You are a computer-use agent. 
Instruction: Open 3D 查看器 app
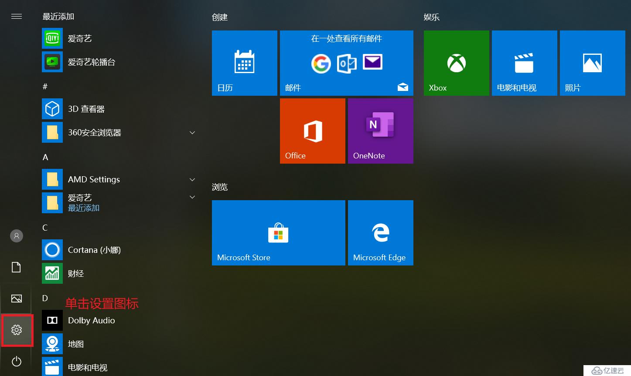click(119, 109)
